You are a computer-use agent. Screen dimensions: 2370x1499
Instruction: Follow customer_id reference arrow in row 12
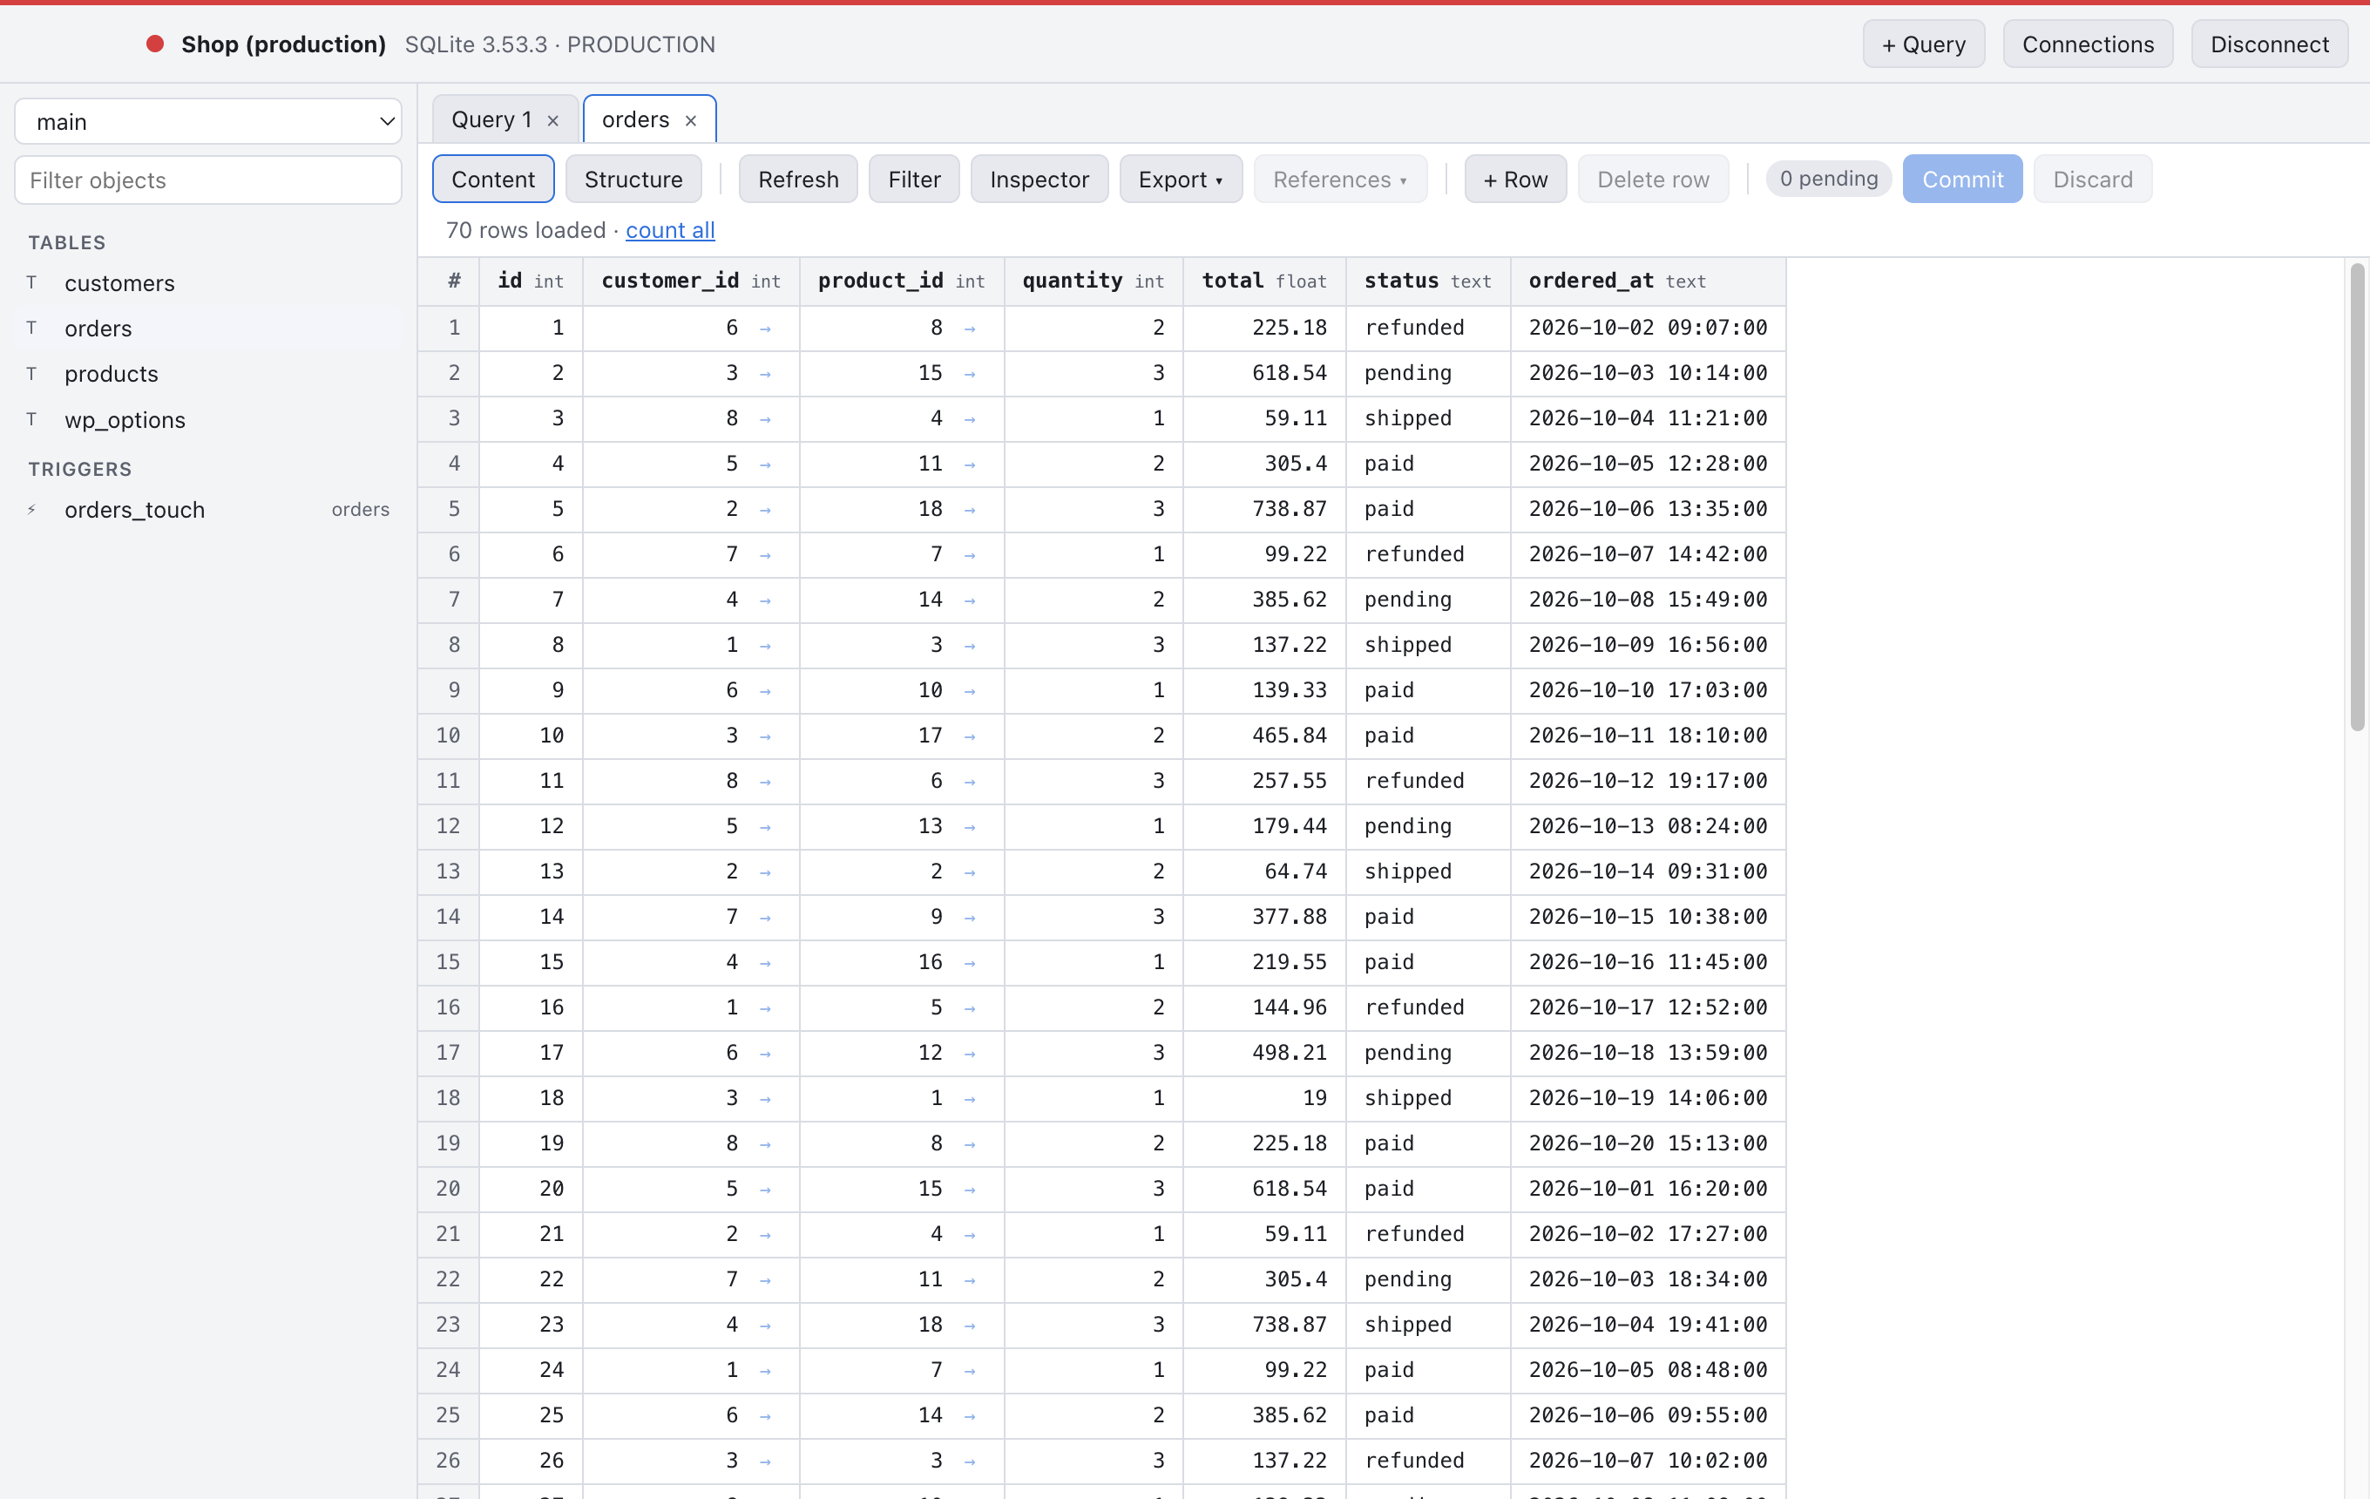pyautogui.click(x=766, y=827)
